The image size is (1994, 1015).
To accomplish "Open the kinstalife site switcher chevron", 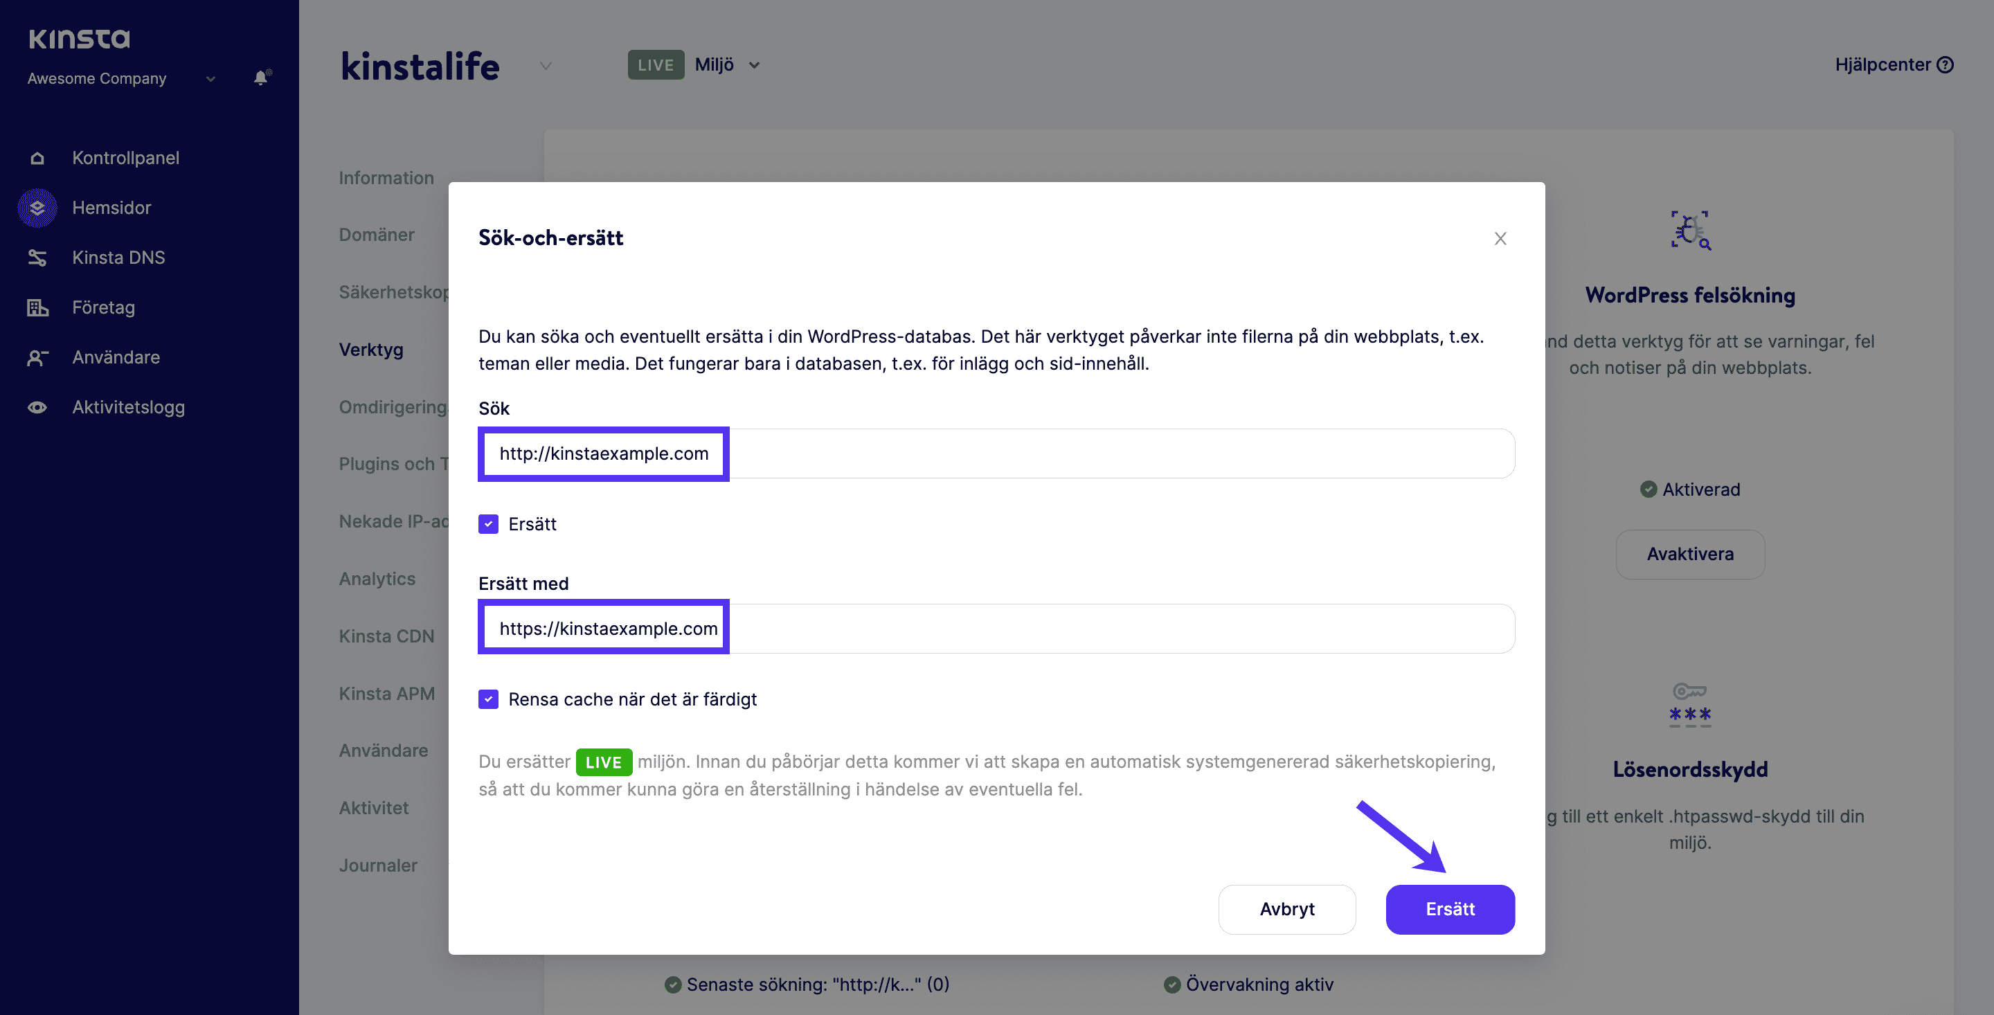I will (546, 66).
